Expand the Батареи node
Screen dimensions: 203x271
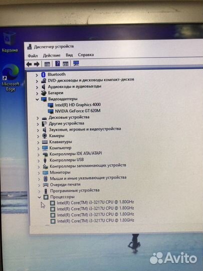pos(37,93)
